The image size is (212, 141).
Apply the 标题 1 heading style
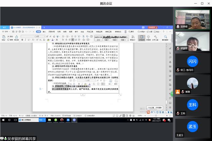pyautogui.click(x=107, y=38)
